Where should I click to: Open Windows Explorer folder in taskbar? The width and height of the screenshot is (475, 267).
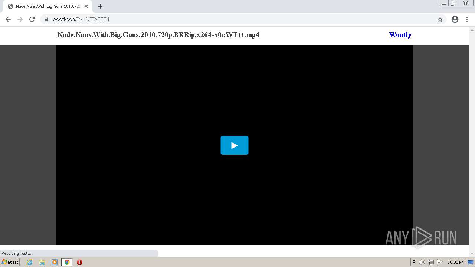[42, 262]
